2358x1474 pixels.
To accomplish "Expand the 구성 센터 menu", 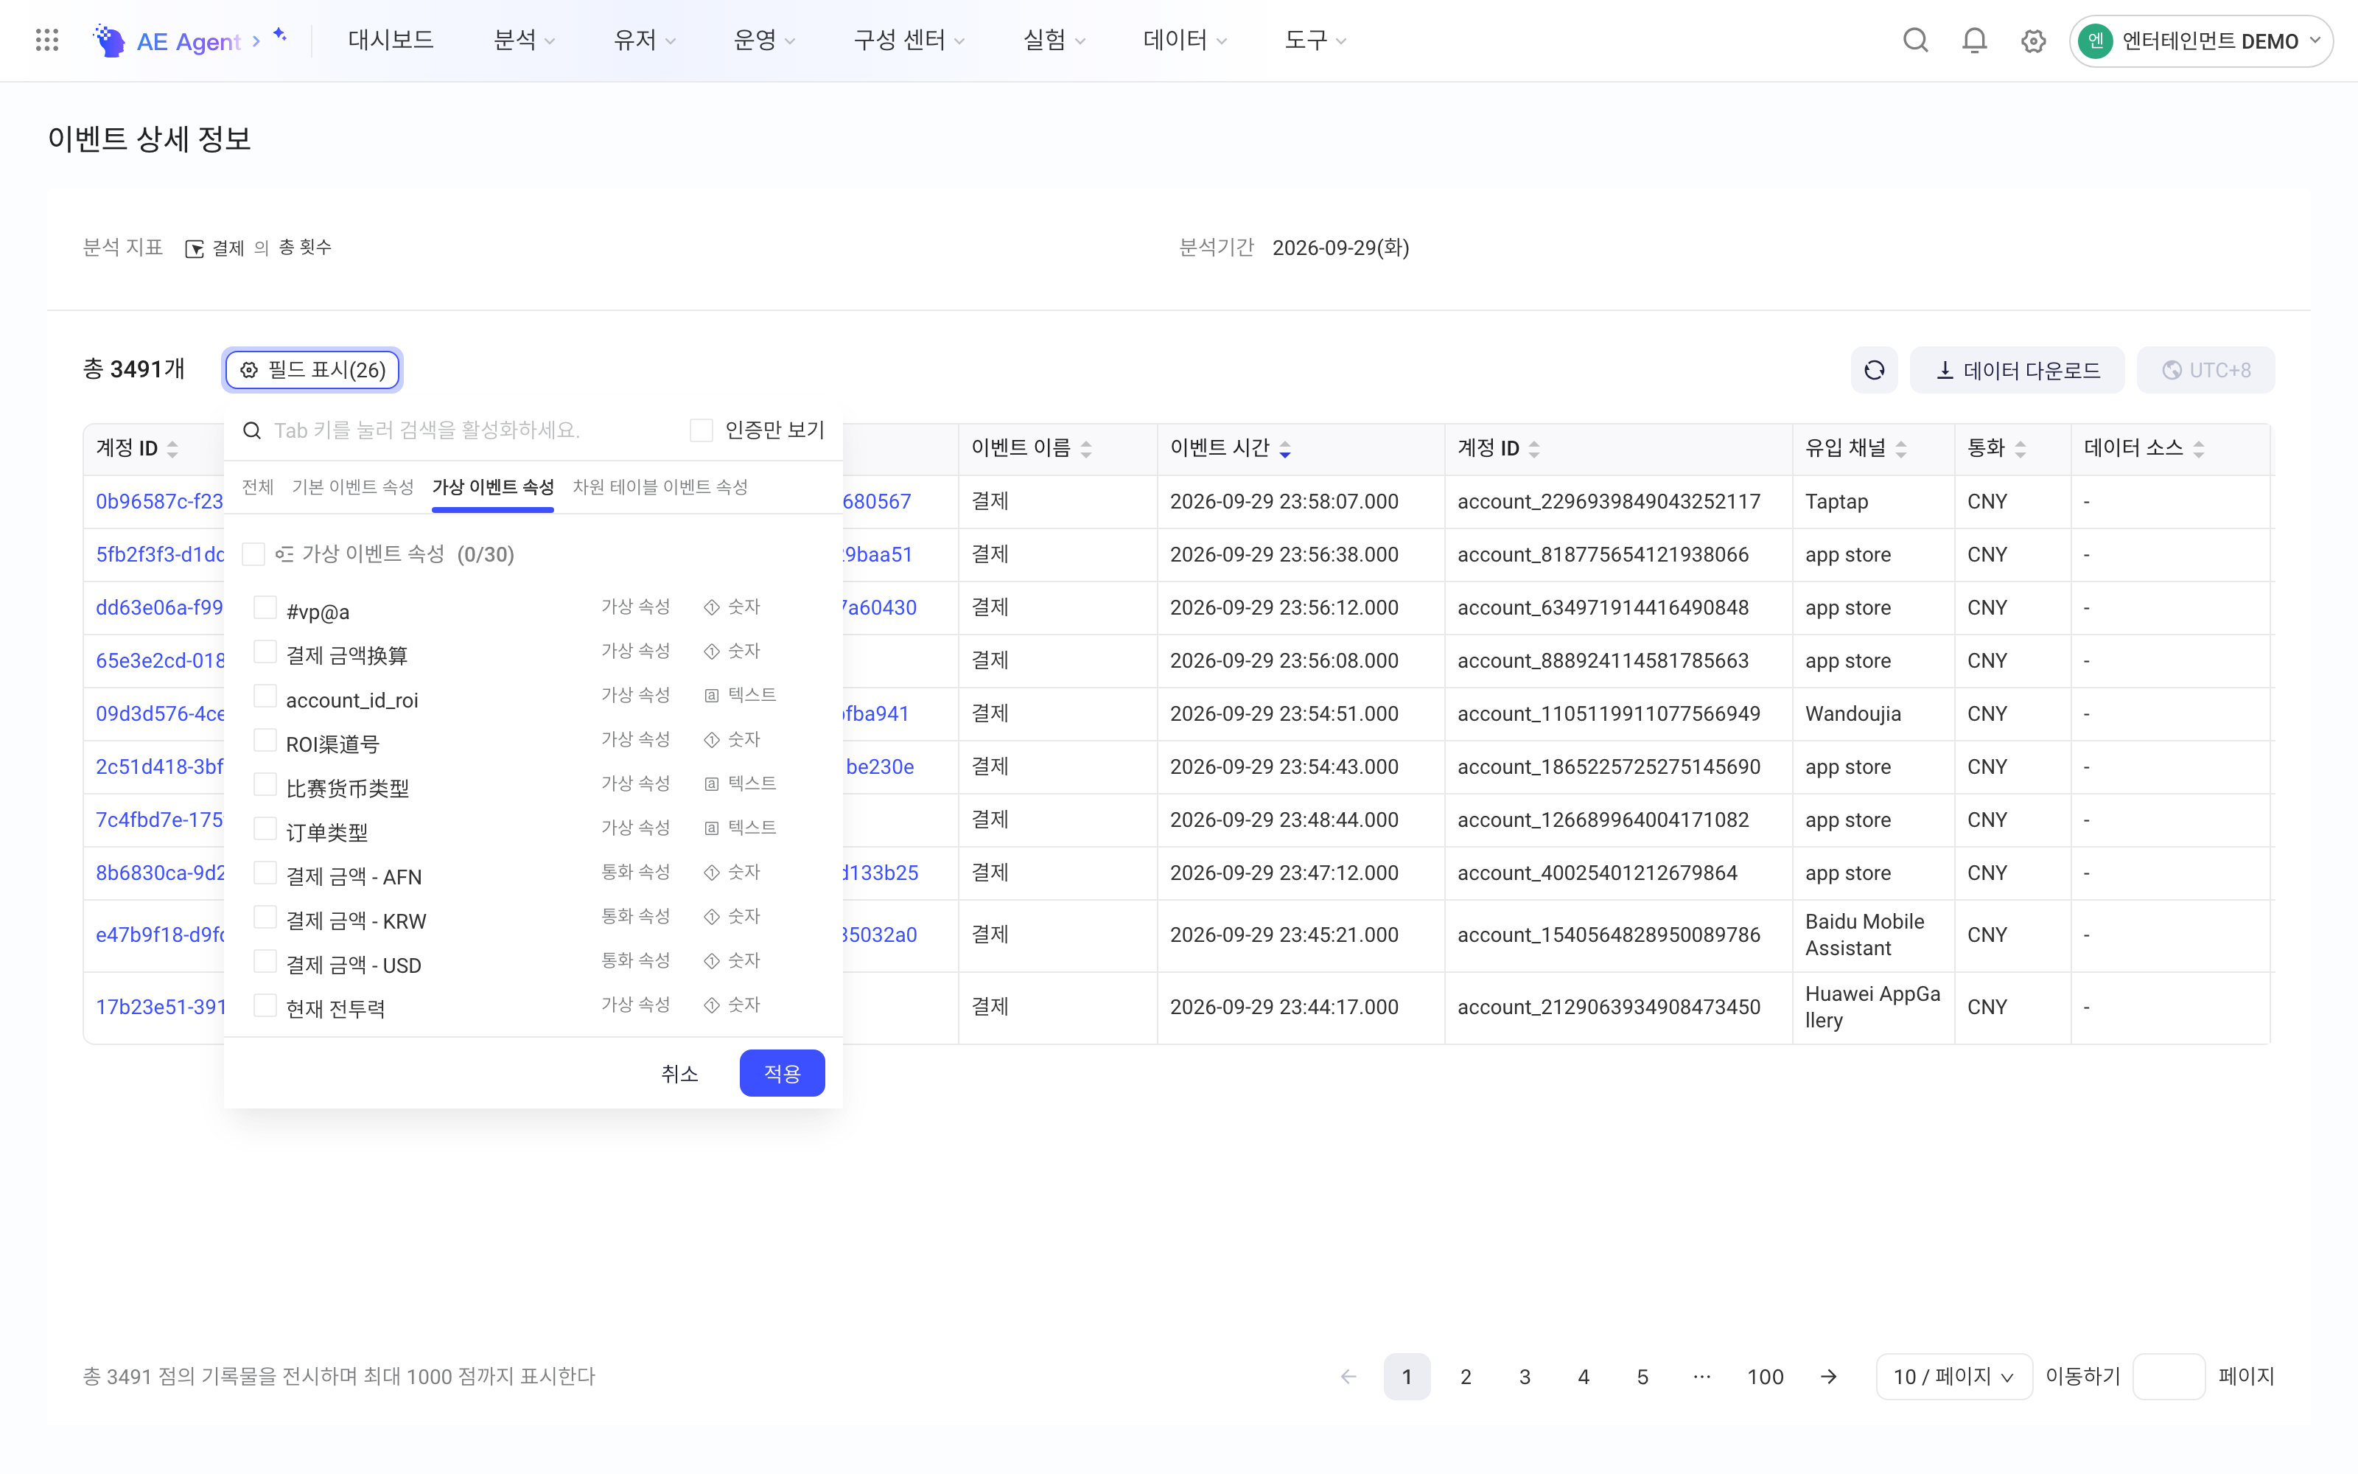I will point(908,40).
